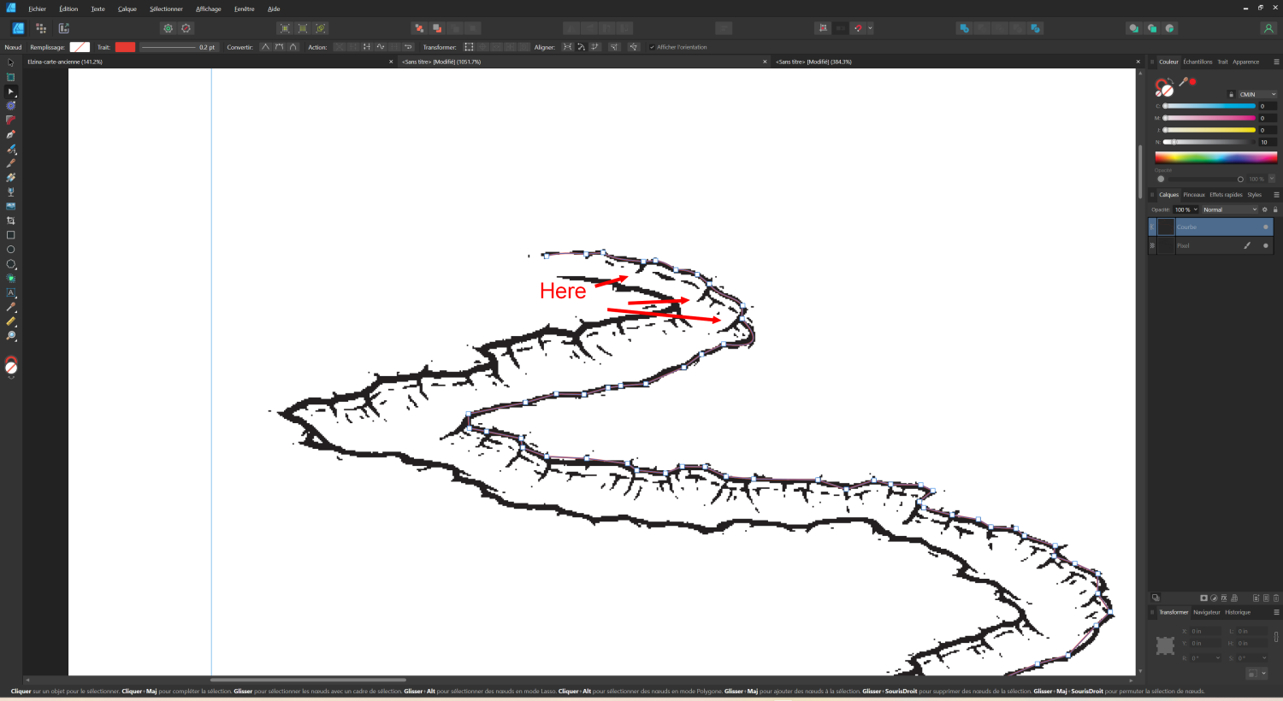Click the red stroke color swatch
1283x701 pixels.
point(125,47)
